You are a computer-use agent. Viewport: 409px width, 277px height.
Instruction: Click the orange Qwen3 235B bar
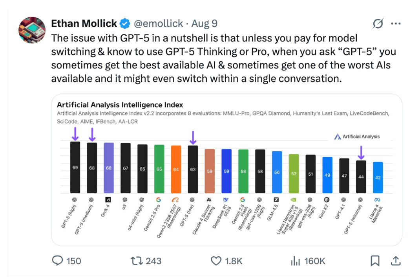pyautogui.click(x=176, y=169)
